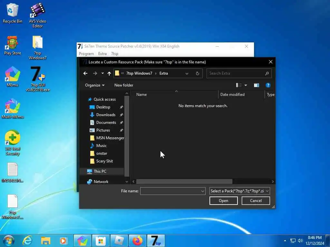
Task: Open the recent locations dropdown arrow
Action: [x=102, y=73]
